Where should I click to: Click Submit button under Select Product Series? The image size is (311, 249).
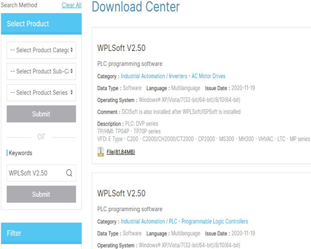(x=41, y=114)
